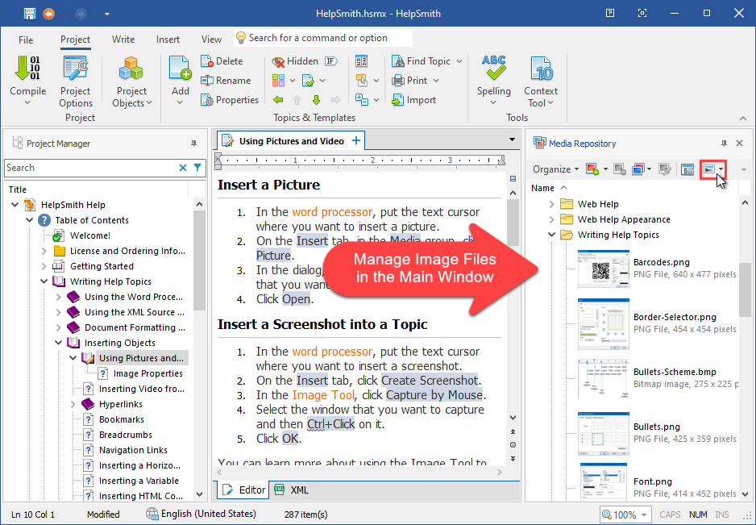Collapse the Table of Contents node
The image size is (756, 525).
point(29,220)
